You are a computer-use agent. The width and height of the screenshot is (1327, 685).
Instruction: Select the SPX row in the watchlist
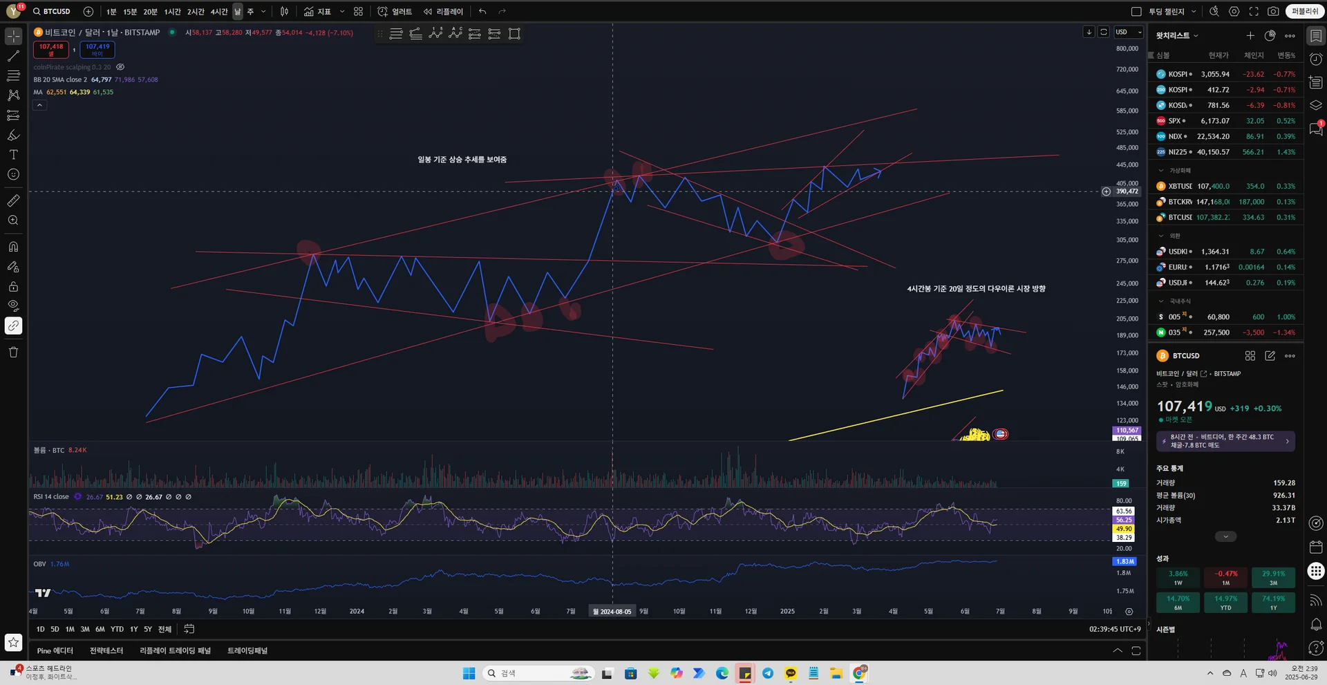coord(1225,121)
